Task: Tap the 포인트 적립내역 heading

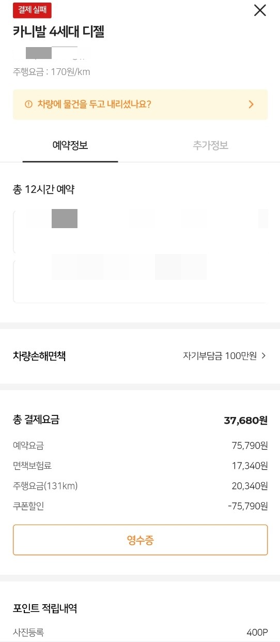Action: point(45,608)
